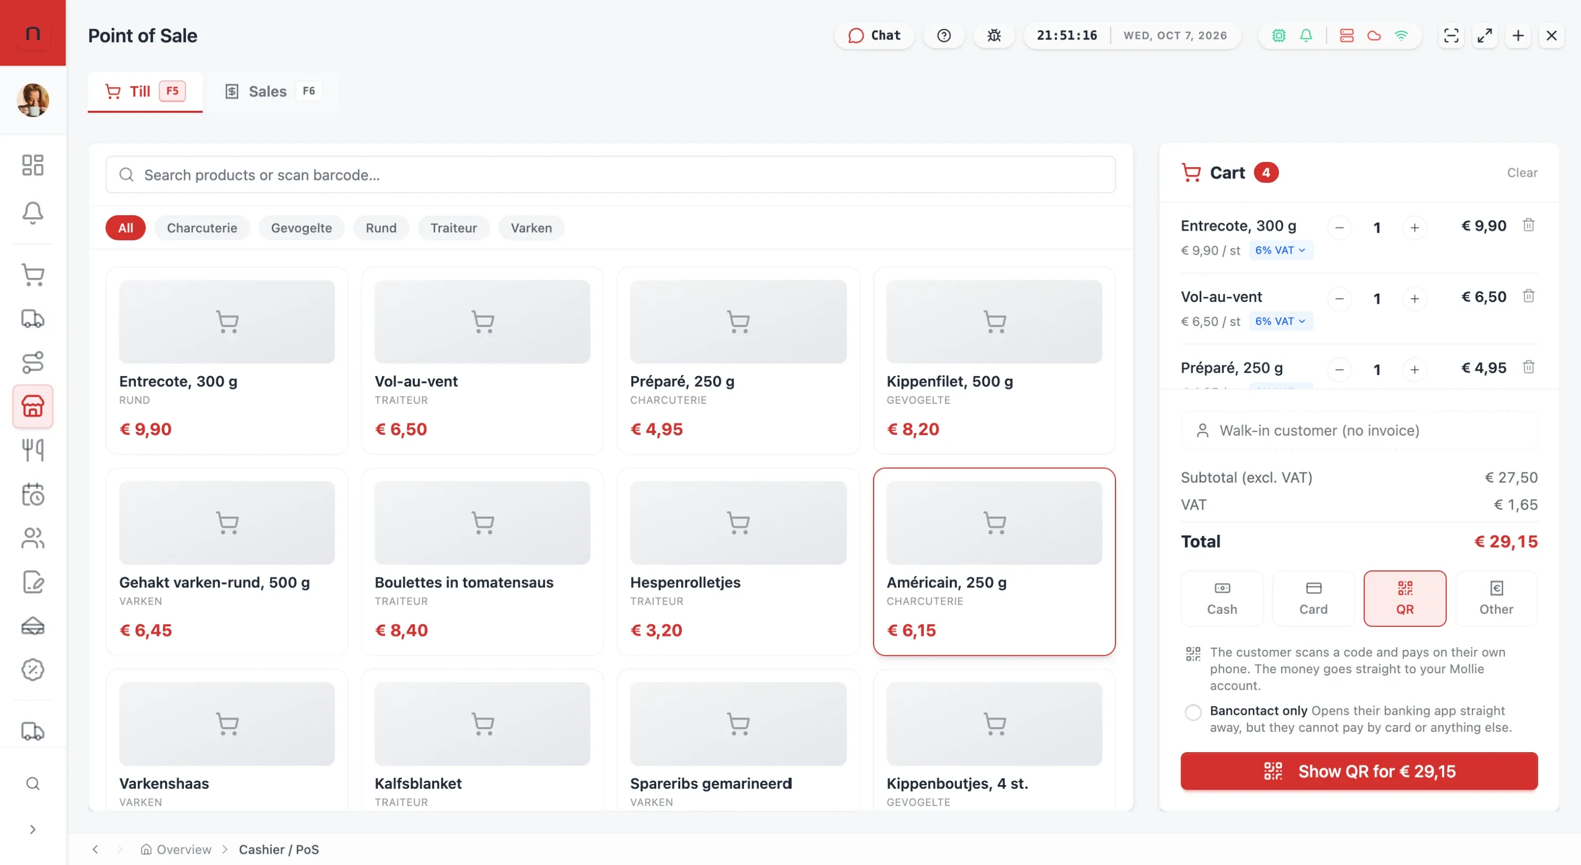Choose Other payment method
Viewport: 1581px width, 865px height.
(1496, 598)
